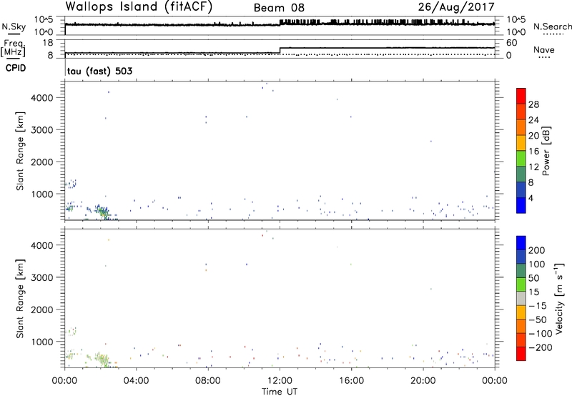
Task: Click the '60' Nave axis value
Action: point(512,43)
